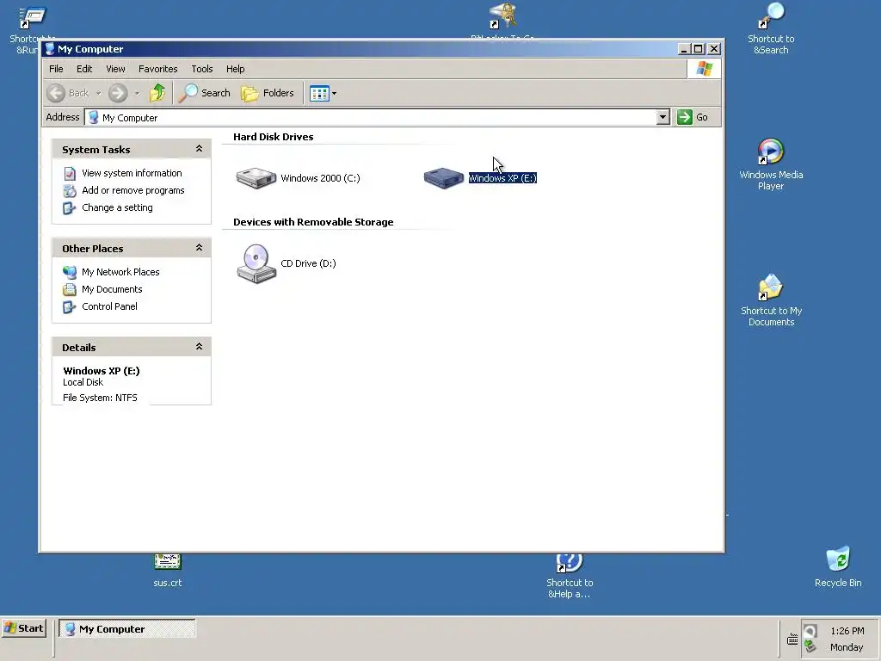The height and width of the screenshot is (661, 881).
Task: Click Add or remove programs link
Action: pyautogui.click(x=133, y=190)
